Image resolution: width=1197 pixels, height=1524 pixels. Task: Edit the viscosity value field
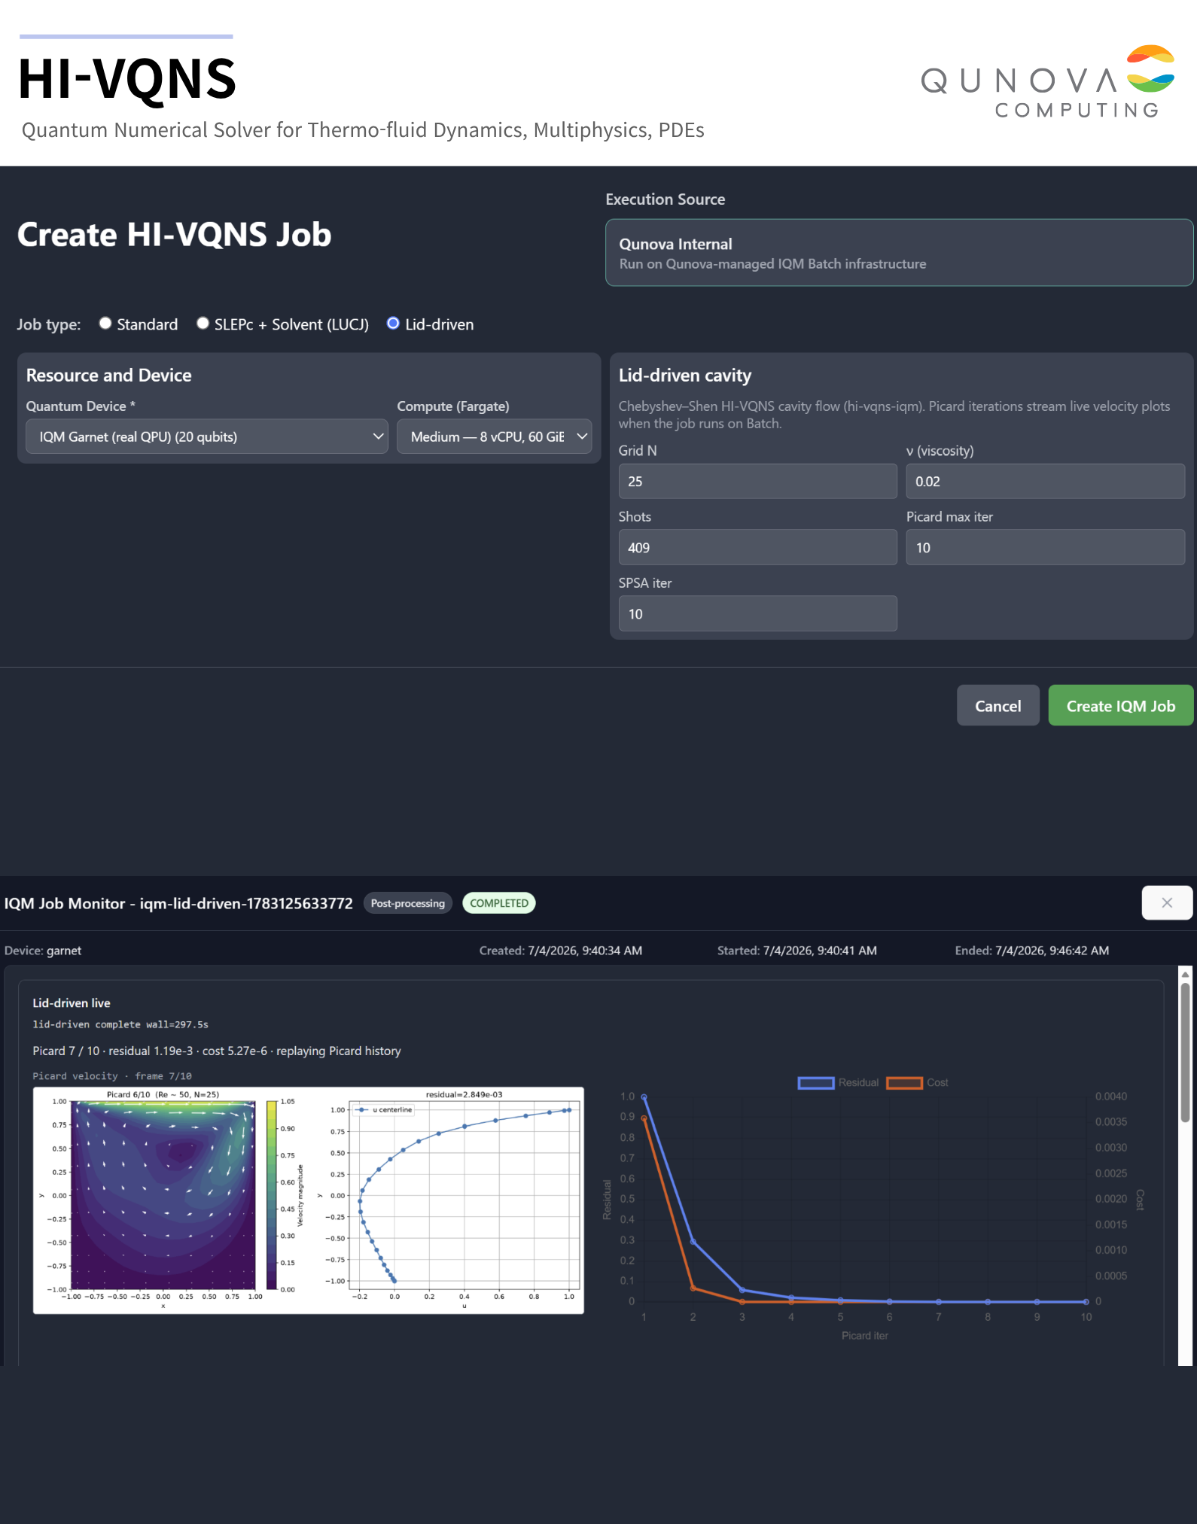(1045, 481)
